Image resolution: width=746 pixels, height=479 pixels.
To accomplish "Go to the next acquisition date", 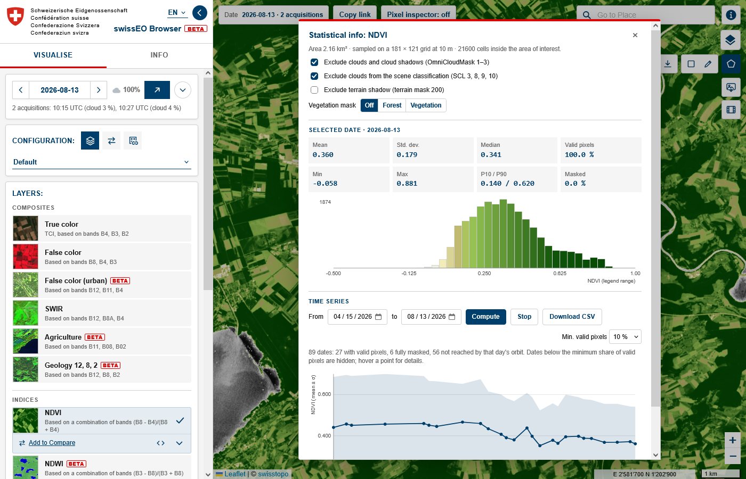I will tap(99, 90).
